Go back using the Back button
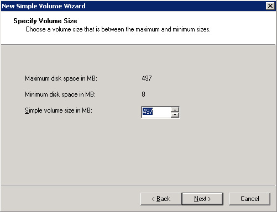This screenshot has width=277, height=212. tap(161, 199)
